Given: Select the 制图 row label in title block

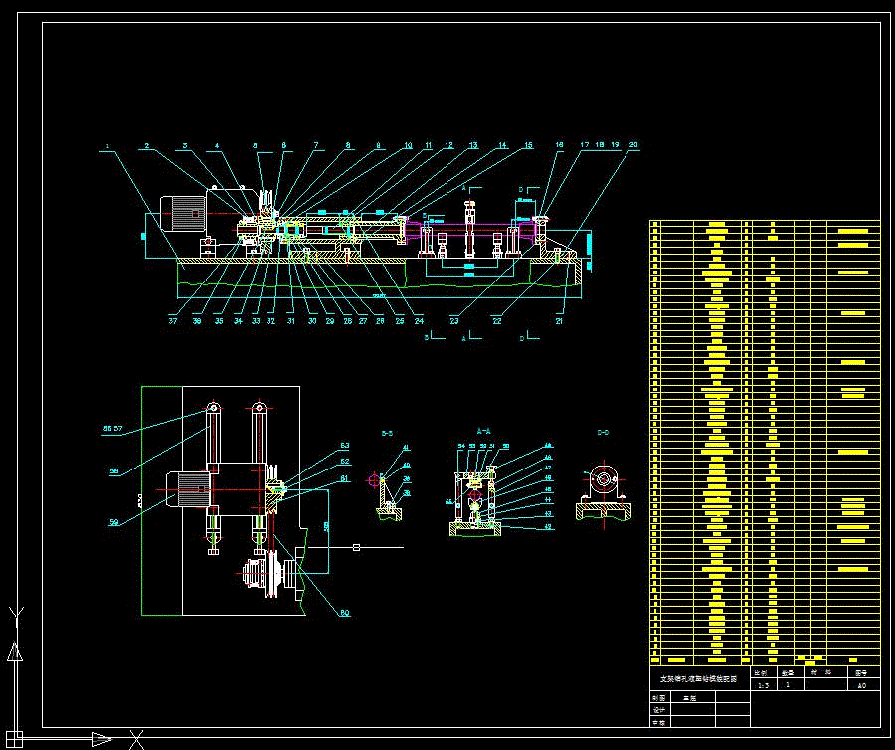Looking at the screenshot, I should coord(658,697).
